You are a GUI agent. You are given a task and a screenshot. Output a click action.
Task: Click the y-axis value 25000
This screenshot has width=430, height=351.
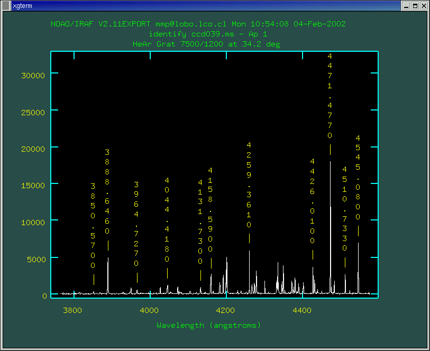33,113
